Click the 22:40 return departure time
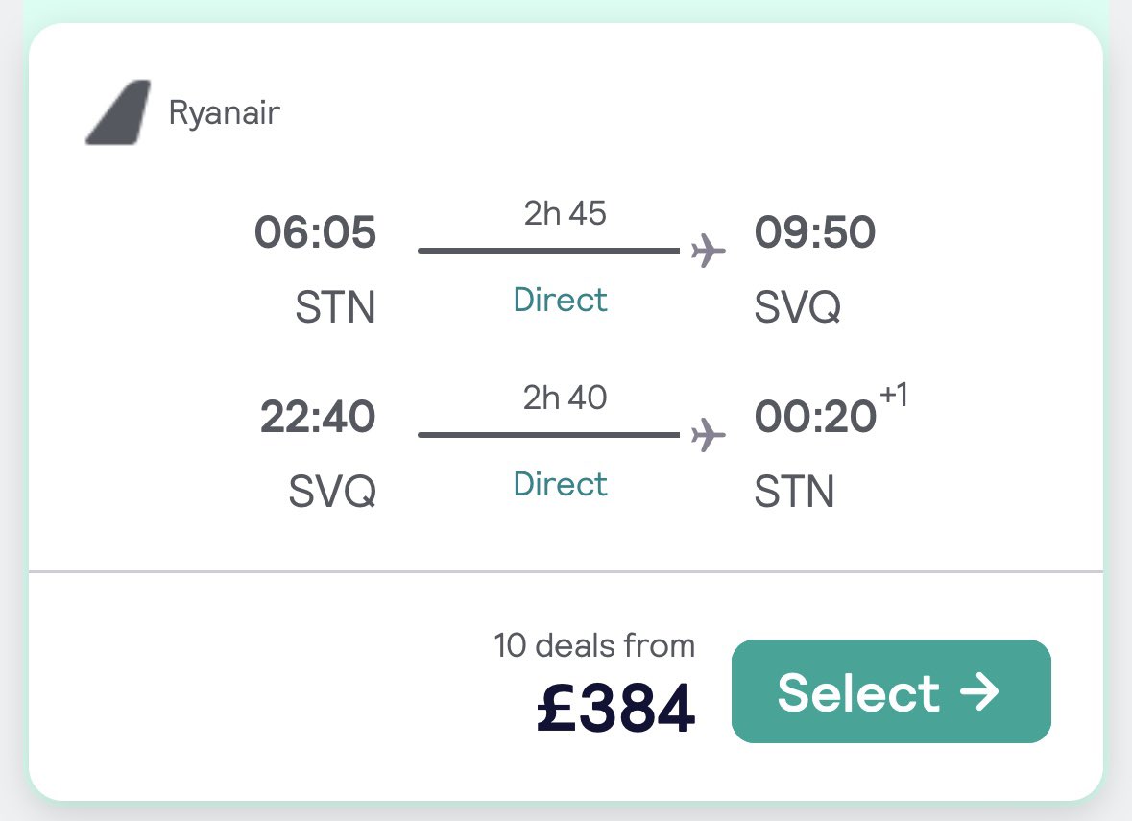 (318, 418)
